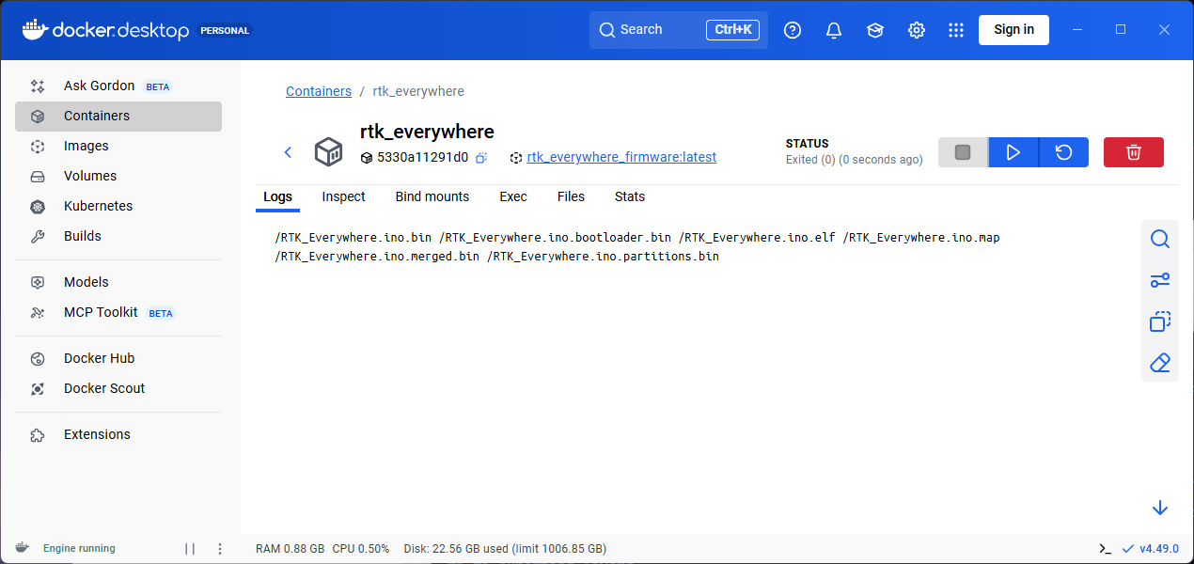Switch to the Inspect tab
The width and height of the screenshot is (1194, 564).
(343, 196)
